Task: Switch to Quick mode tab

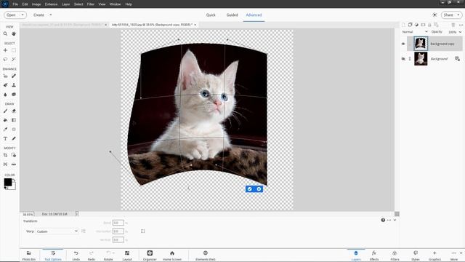Action: point(211,15)
